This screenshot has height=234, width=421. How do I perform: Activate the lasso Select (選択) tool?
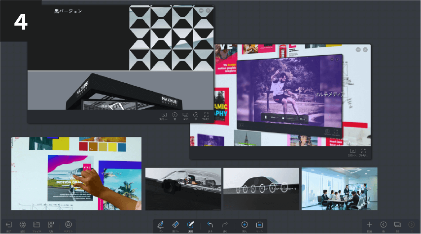point(191,225)
